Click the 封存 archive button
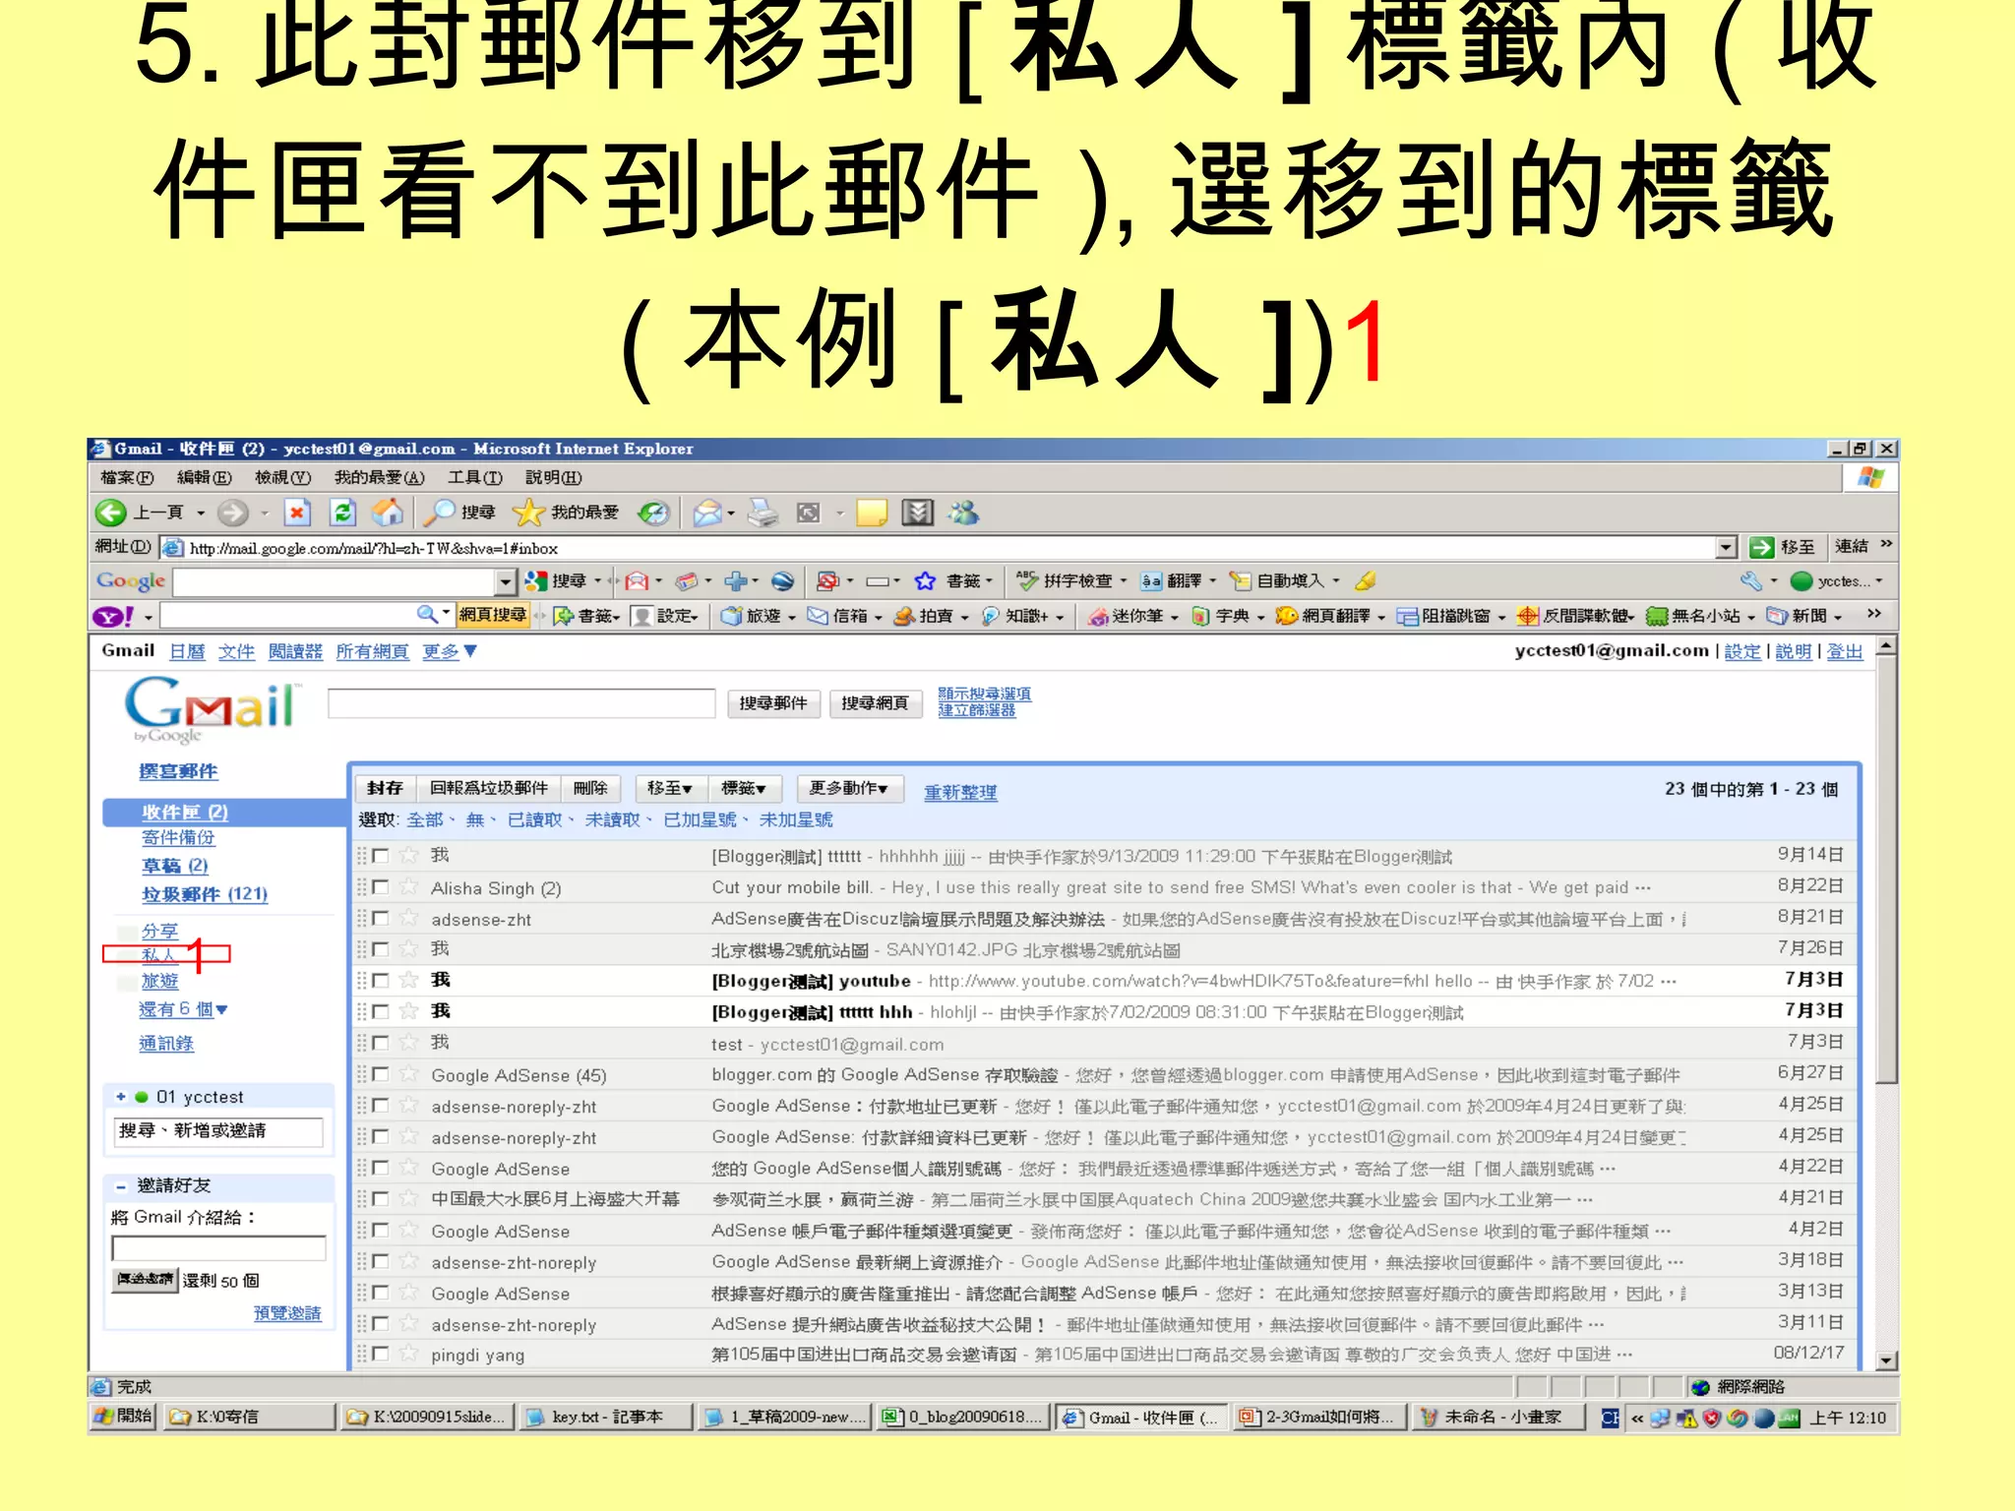This screenshot has height=1511, width=2015. (x=385, y=789)
